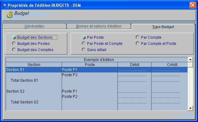Click the scrollbar thumb in example table
198x122 pixels.
click(x=190, y=65)
